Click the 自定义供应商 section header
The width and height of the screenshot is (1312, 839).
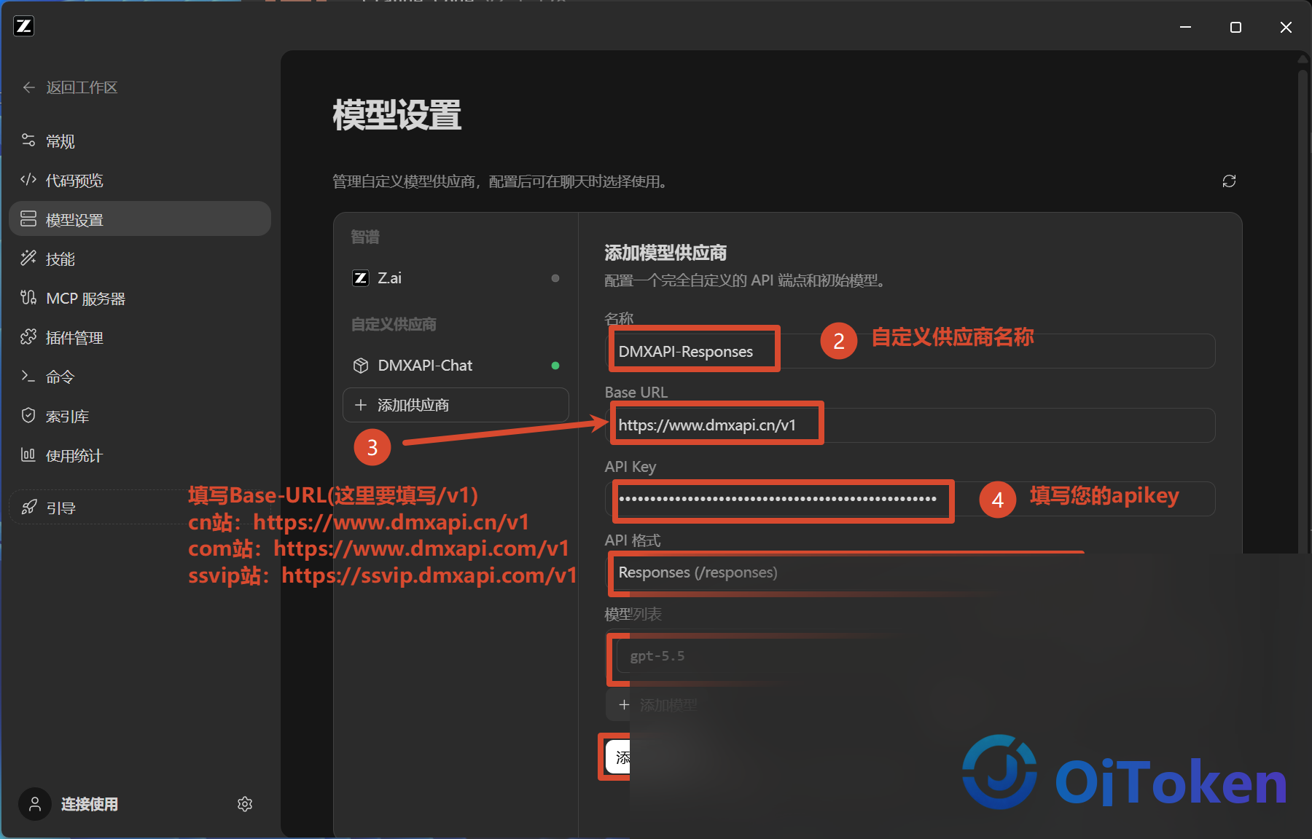point(394,324)
